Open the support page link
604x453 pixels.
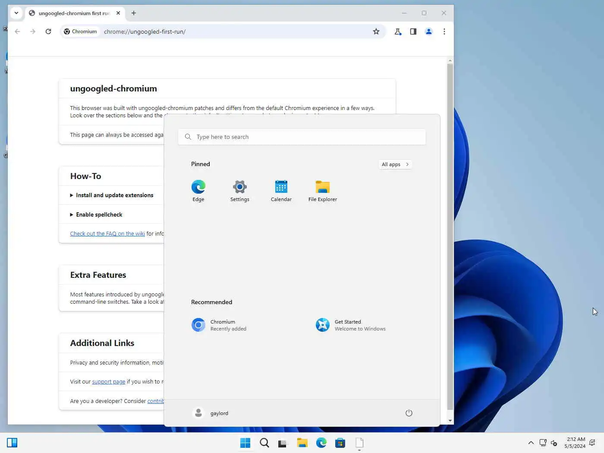click(109, 382)
